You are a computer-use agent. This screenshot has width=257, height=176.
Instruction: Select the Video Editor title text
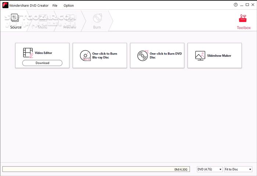(43, 53)
